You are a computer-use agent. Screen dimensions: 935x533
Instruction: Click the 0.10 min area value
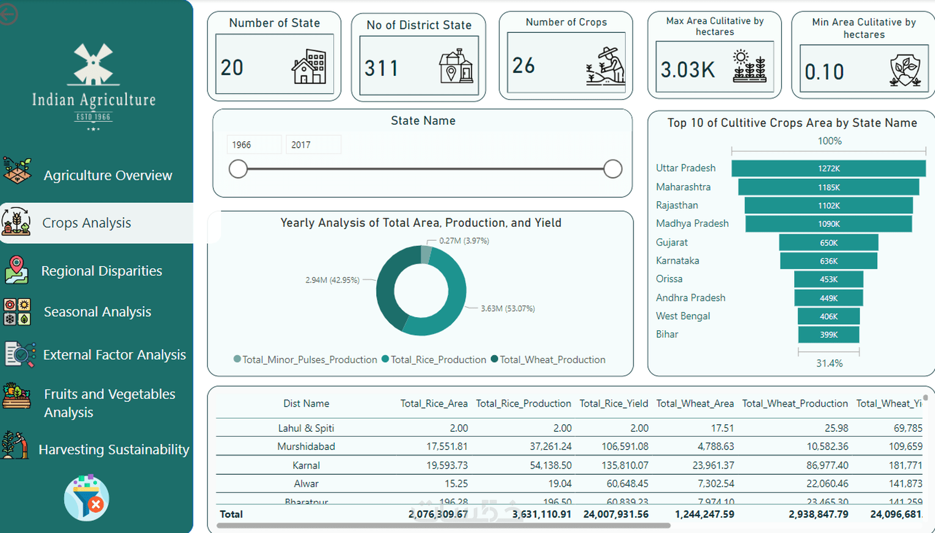click(x=824, y=72)
